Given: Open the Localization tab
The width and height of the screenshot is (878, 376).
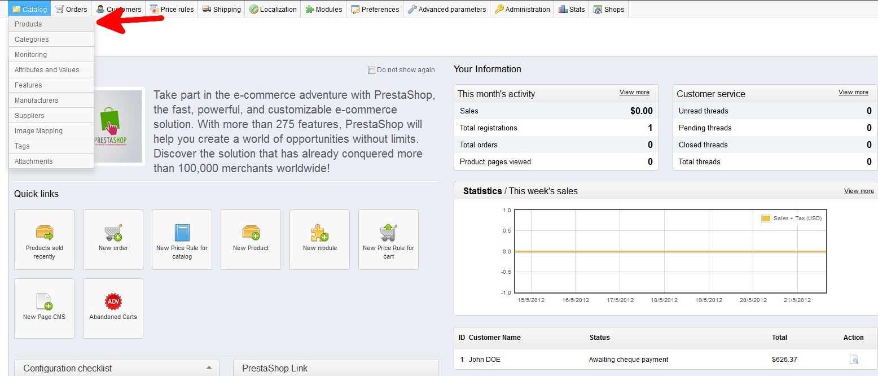Looking at the screenshot, I should click(x=273, y=9).
